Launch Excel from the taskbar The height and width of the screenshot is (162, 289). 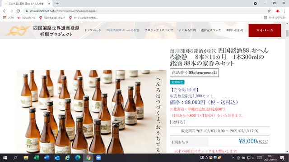click(36, 158)
